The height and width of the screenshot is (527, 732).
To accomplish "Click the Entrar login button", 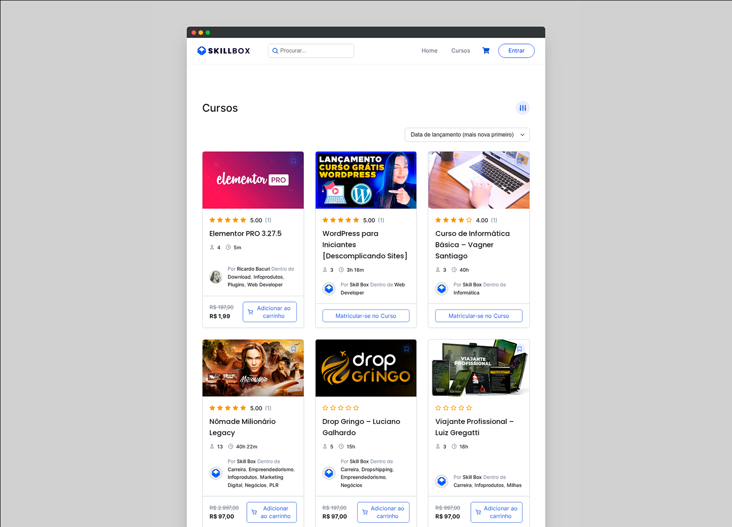I will pyautogui.click(x=516, y=51).
